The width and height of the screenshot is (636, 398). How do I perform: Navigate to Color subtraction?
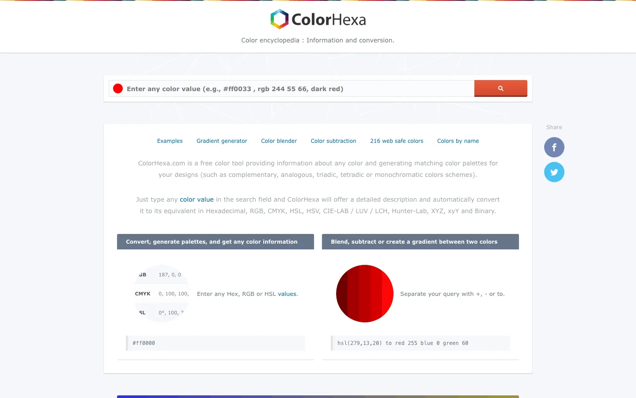tap(333, 141)
